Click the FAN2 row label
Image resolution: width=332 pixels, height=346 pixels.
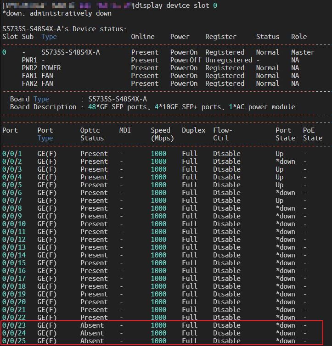(x=29, y=84)
